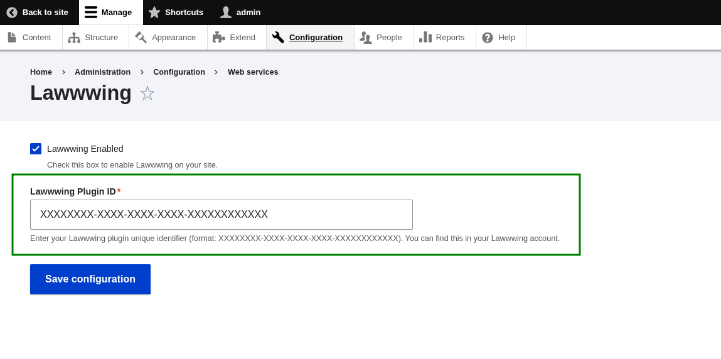Screen dimensions: 721x359
Task: Click the Save configuration button
Action: [90, 279]
